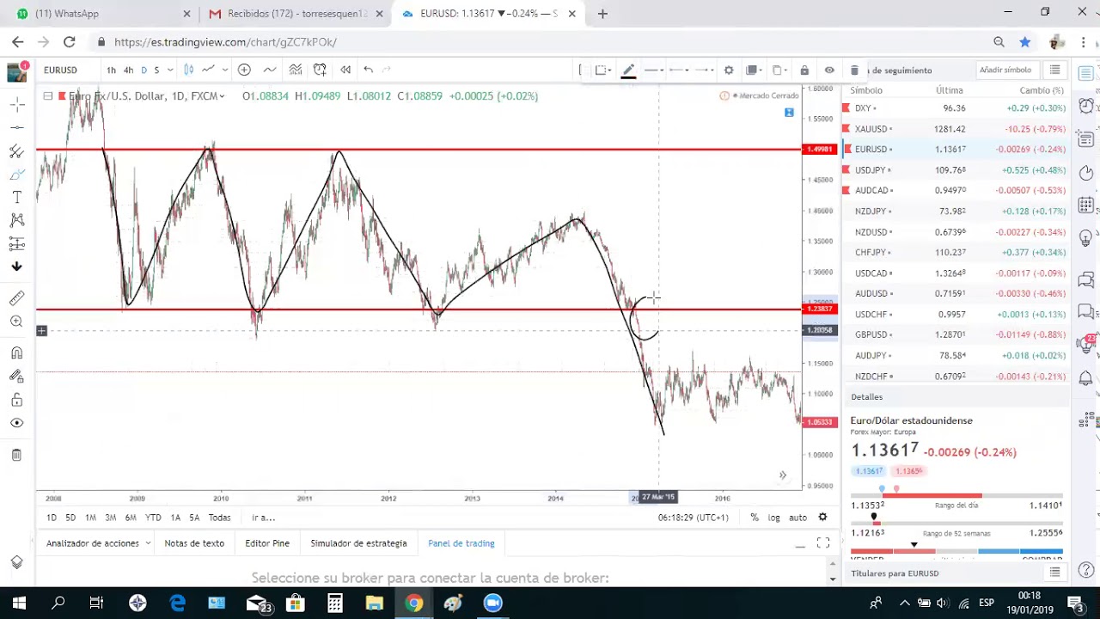Open the indicators menu
The height and width of the screenshot is (619, 1100).
[269, 70]
